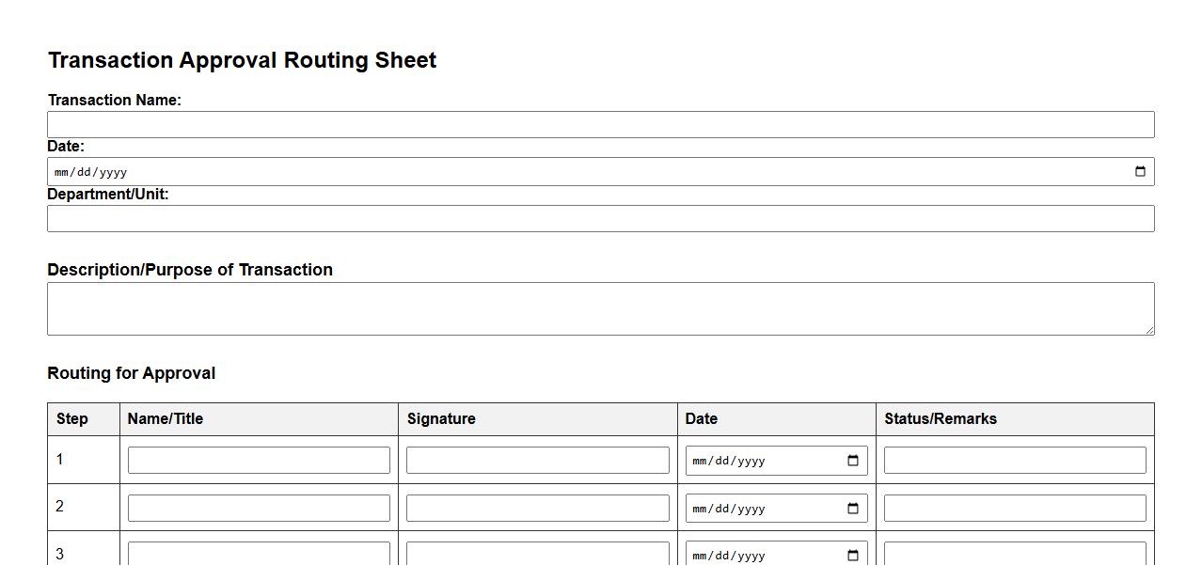The width and height of the screenshot is (1202, 565).
Task: Open calendar picker for Step 2 date
Action: (853, 509)
